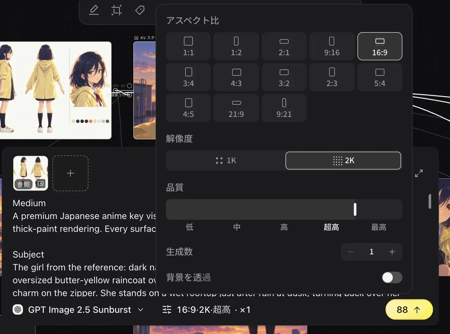Click the character reference sheet image on canvas
The width and height of the screenshot is (450, 334).
pyautogui.click(x=56, y=90)
